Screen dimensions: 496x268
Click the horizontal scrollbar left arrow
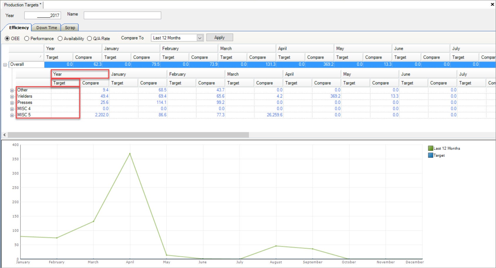click(4, 135)
